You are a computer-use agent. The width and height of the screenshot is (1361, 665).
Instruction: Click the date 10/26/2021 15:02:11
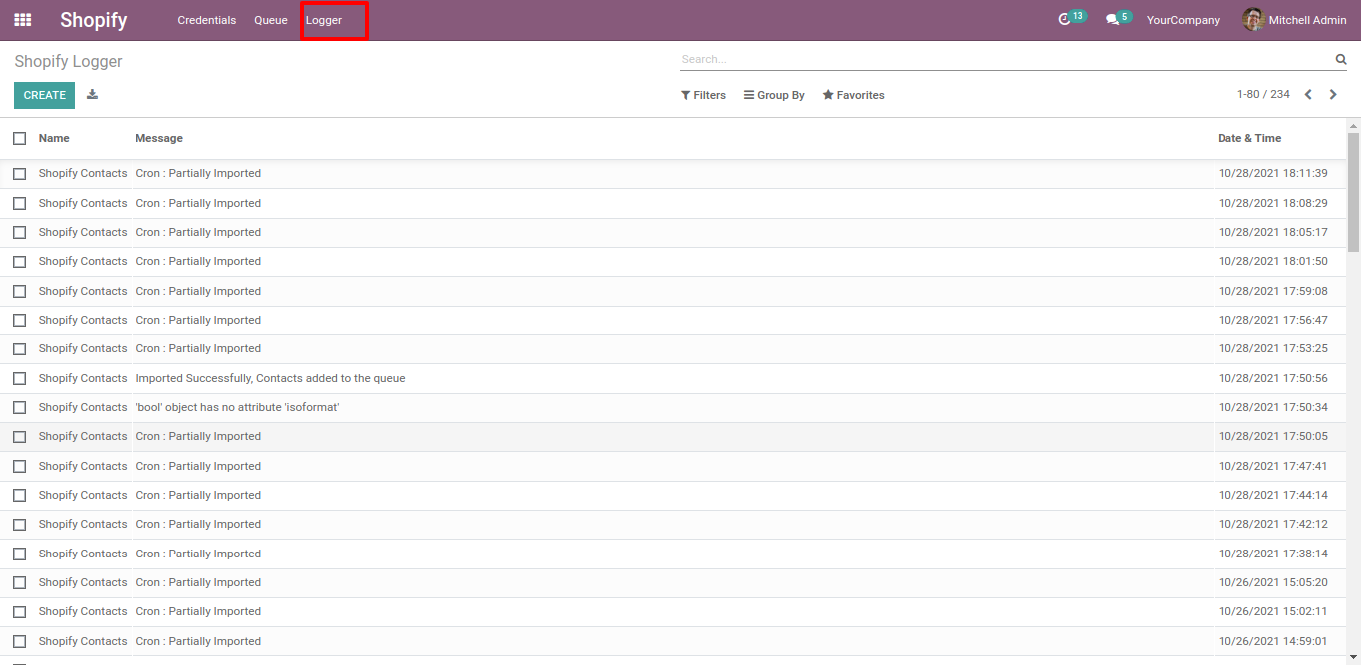click(x=1272, y=611)
